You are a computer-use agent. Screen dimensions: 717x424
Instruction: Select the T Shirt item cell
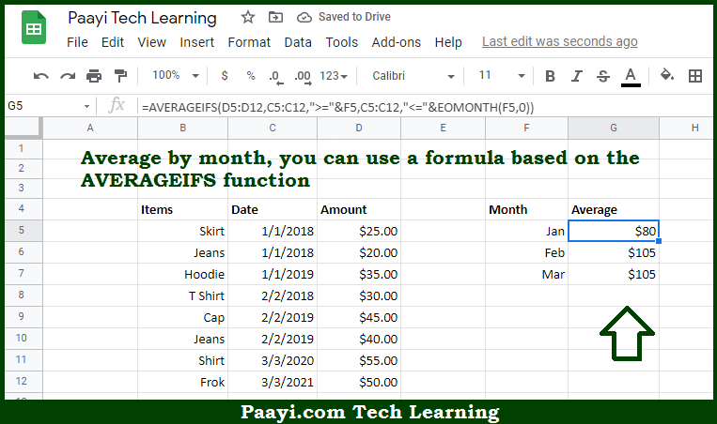[182, 295]
